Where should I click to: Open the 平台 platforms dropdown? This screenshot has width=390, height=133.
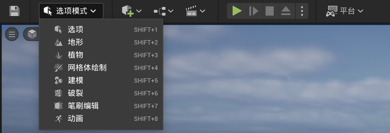[344, 11]
